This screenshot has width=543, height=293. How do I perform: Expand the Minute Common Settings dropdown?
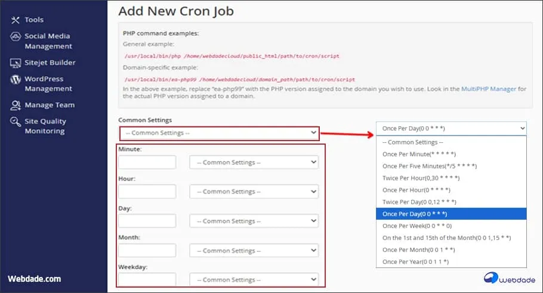254,163
